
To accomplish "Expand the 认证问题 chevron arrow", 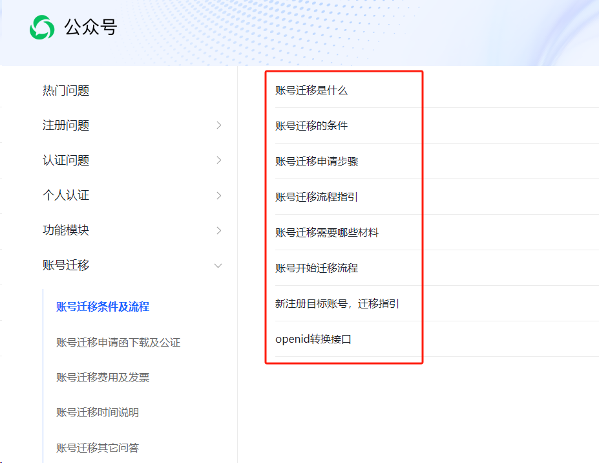I will 219,160.
